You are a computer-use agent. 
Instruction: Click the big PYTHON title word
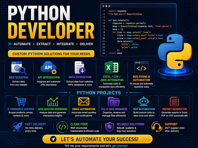point(39,13)
